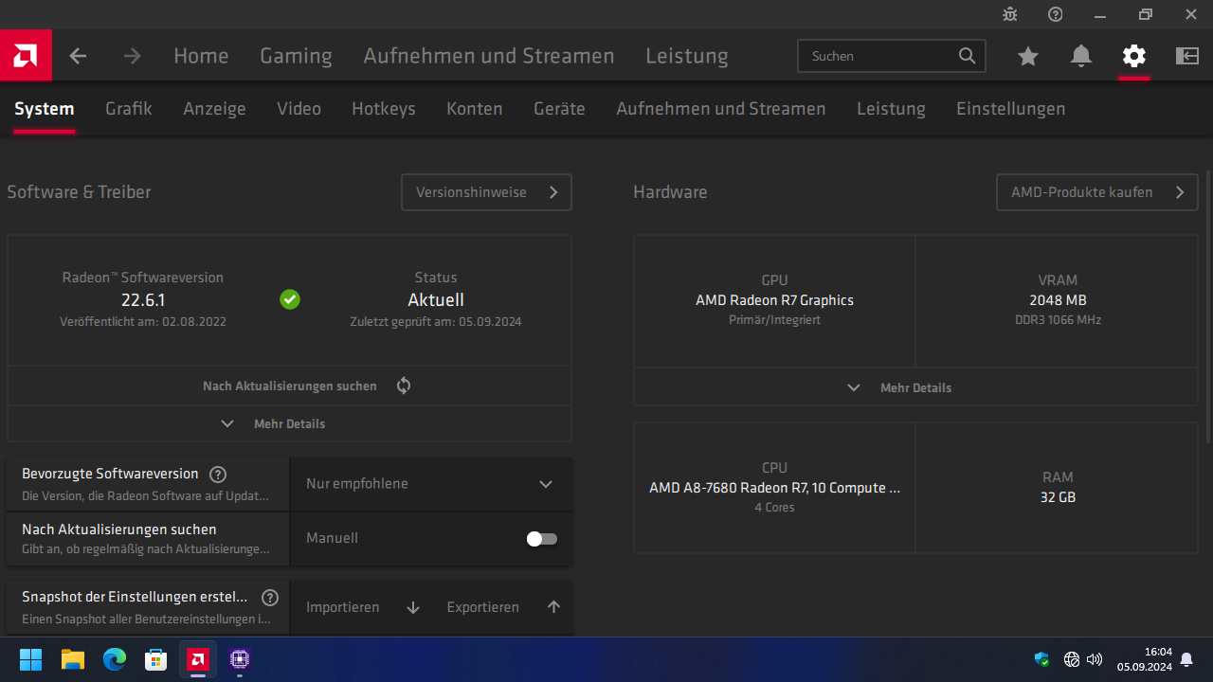1213x682 pixels.
Task: Open Microsoft Store from taskbar
Action: pyautogui.click(x=156, y=659)
